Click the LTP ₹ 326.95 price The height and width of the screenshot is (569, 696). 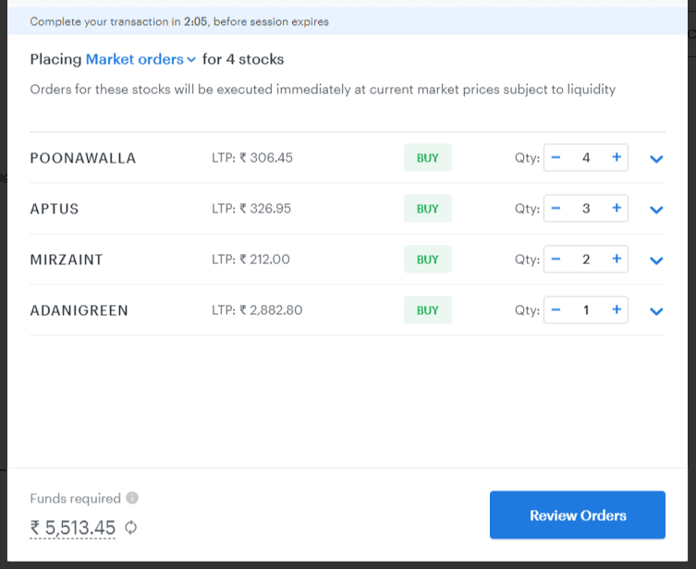point(251,209)
